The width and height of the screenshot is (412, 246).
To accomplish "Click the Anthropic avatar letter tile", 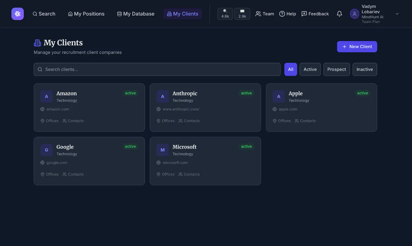I will [163, 96].
